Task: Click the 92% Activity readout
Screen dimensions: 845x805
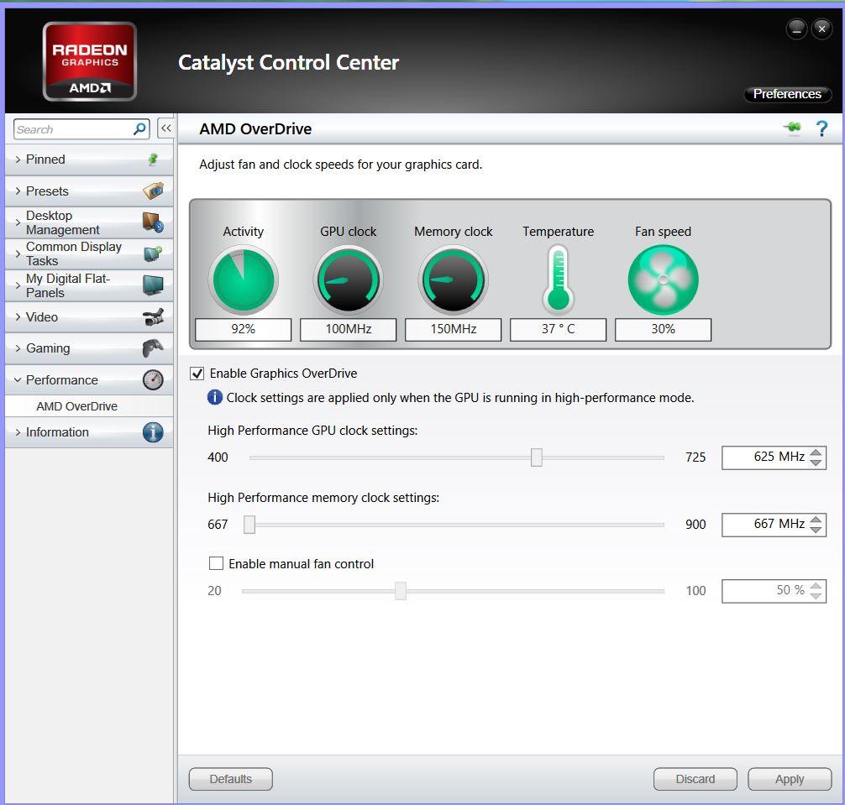Action: pyautogui.click(x=243, y=330)
